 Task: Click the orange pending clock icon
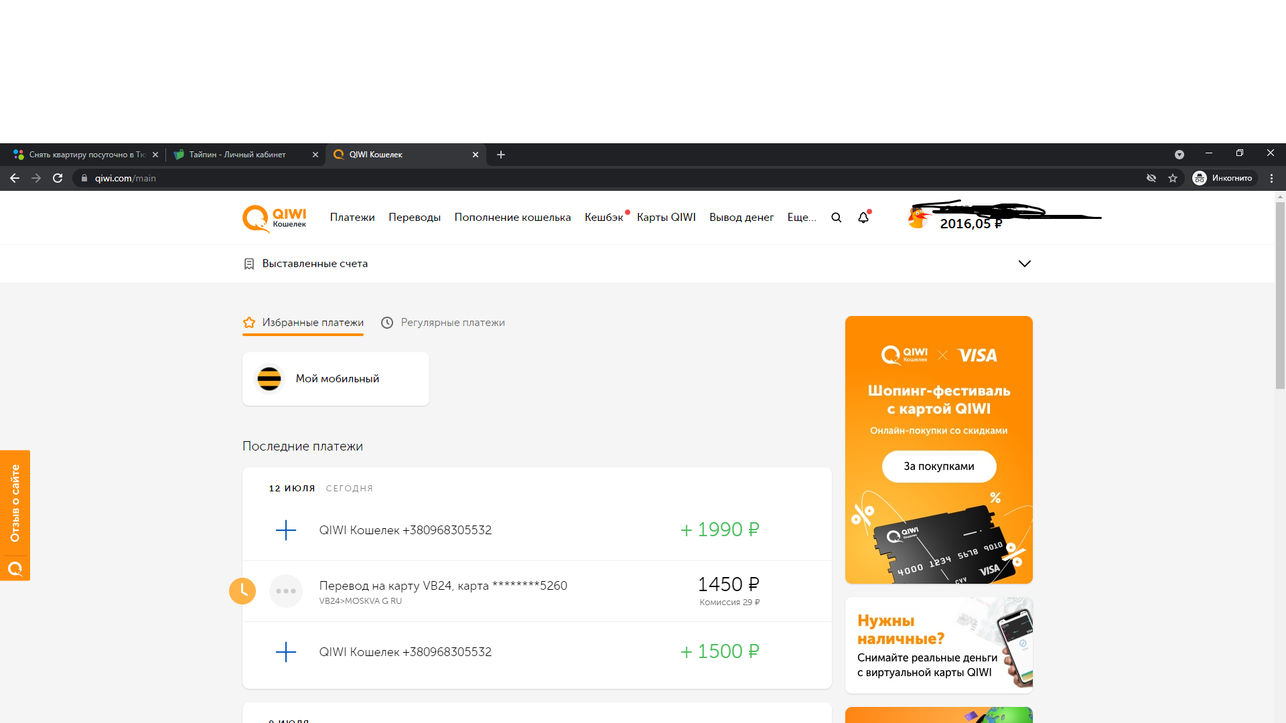click(x=242, y=591)
